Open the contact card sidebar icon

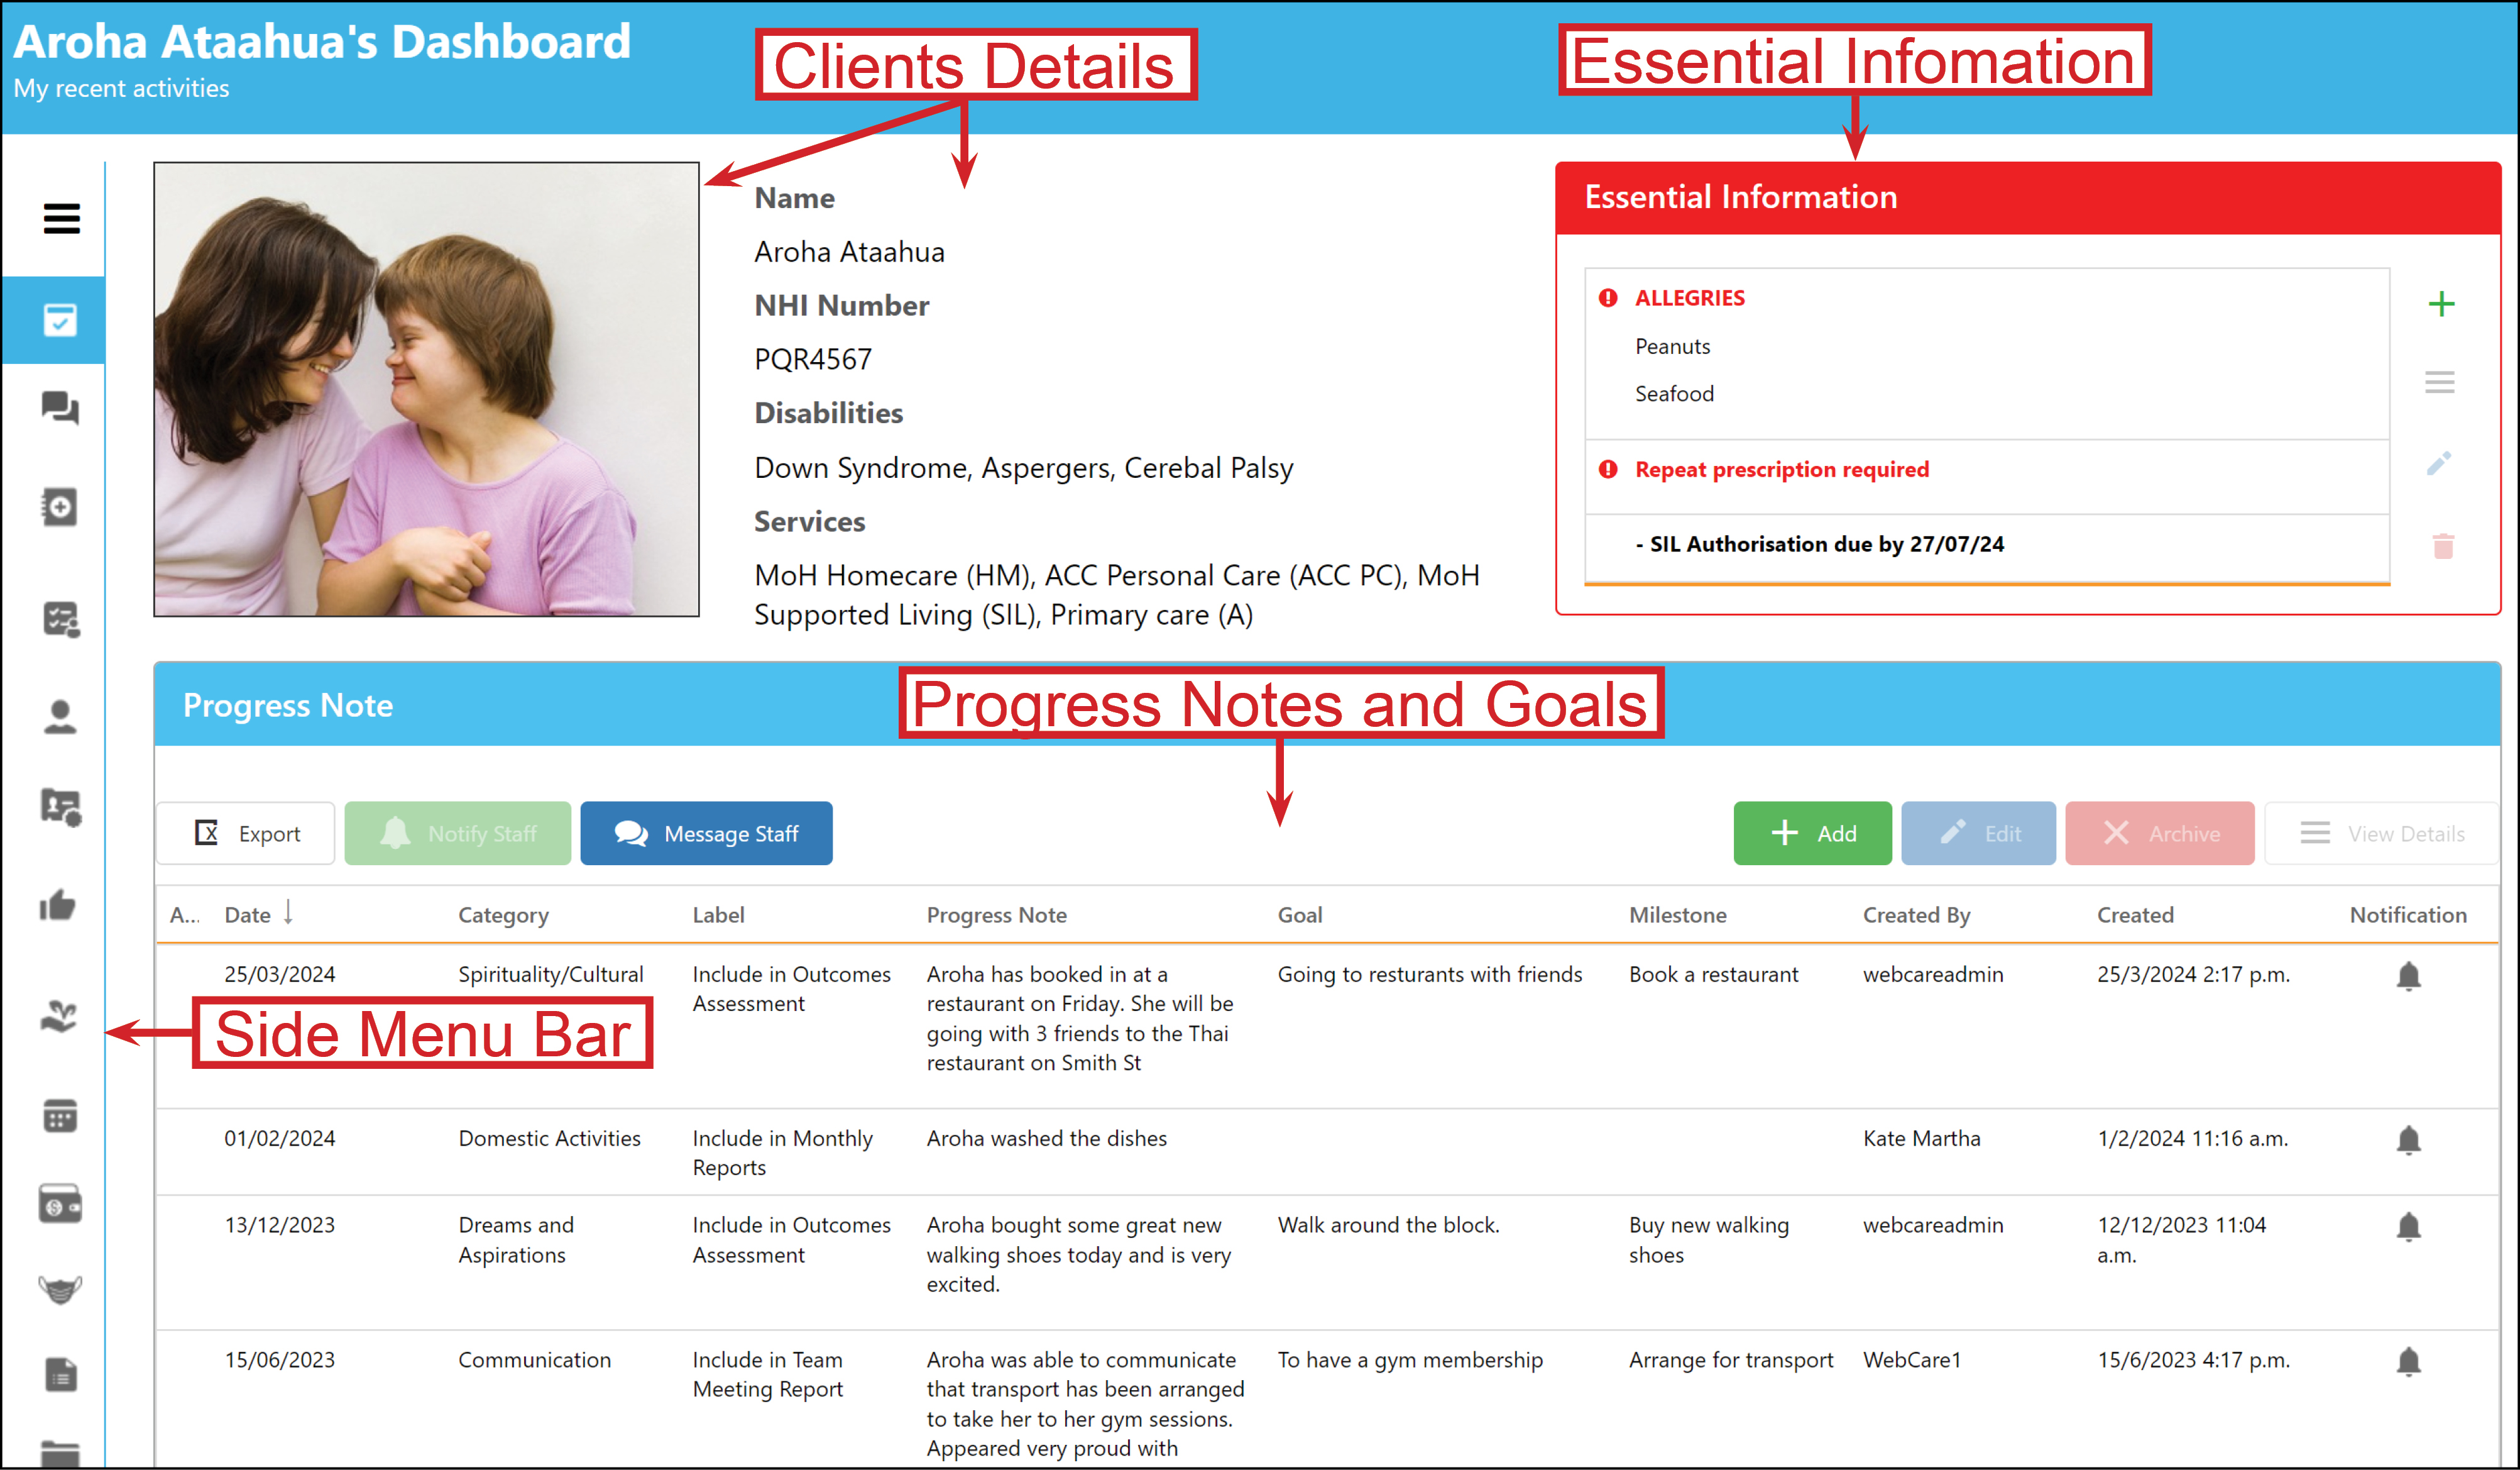tap(60, 807)
